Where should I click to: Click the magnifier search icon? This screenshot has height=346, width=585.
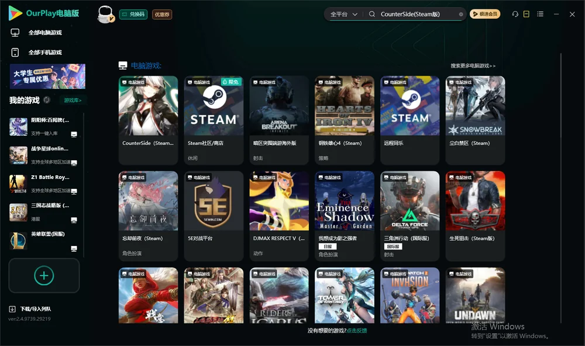click(x=372, y=14)
